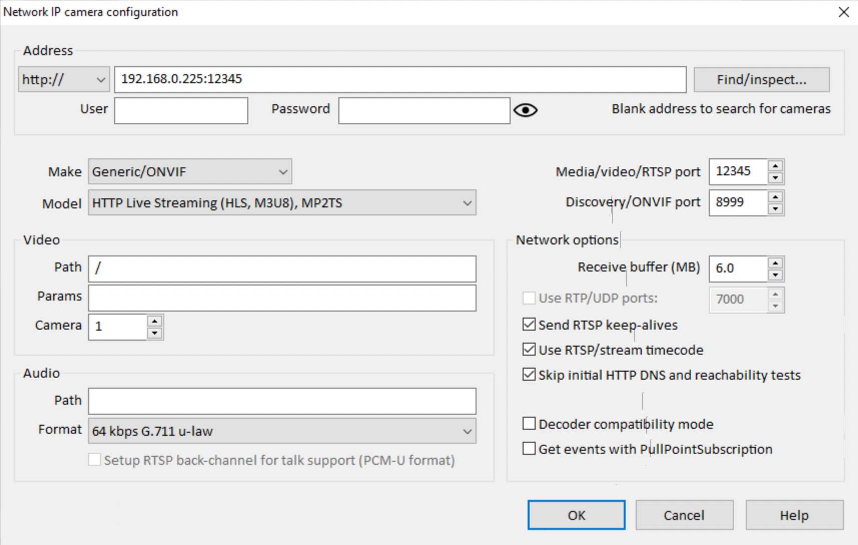Increase Discovery/ONVIF port value
This screenshot has height=545, width=858.
[x=775, y=197]
